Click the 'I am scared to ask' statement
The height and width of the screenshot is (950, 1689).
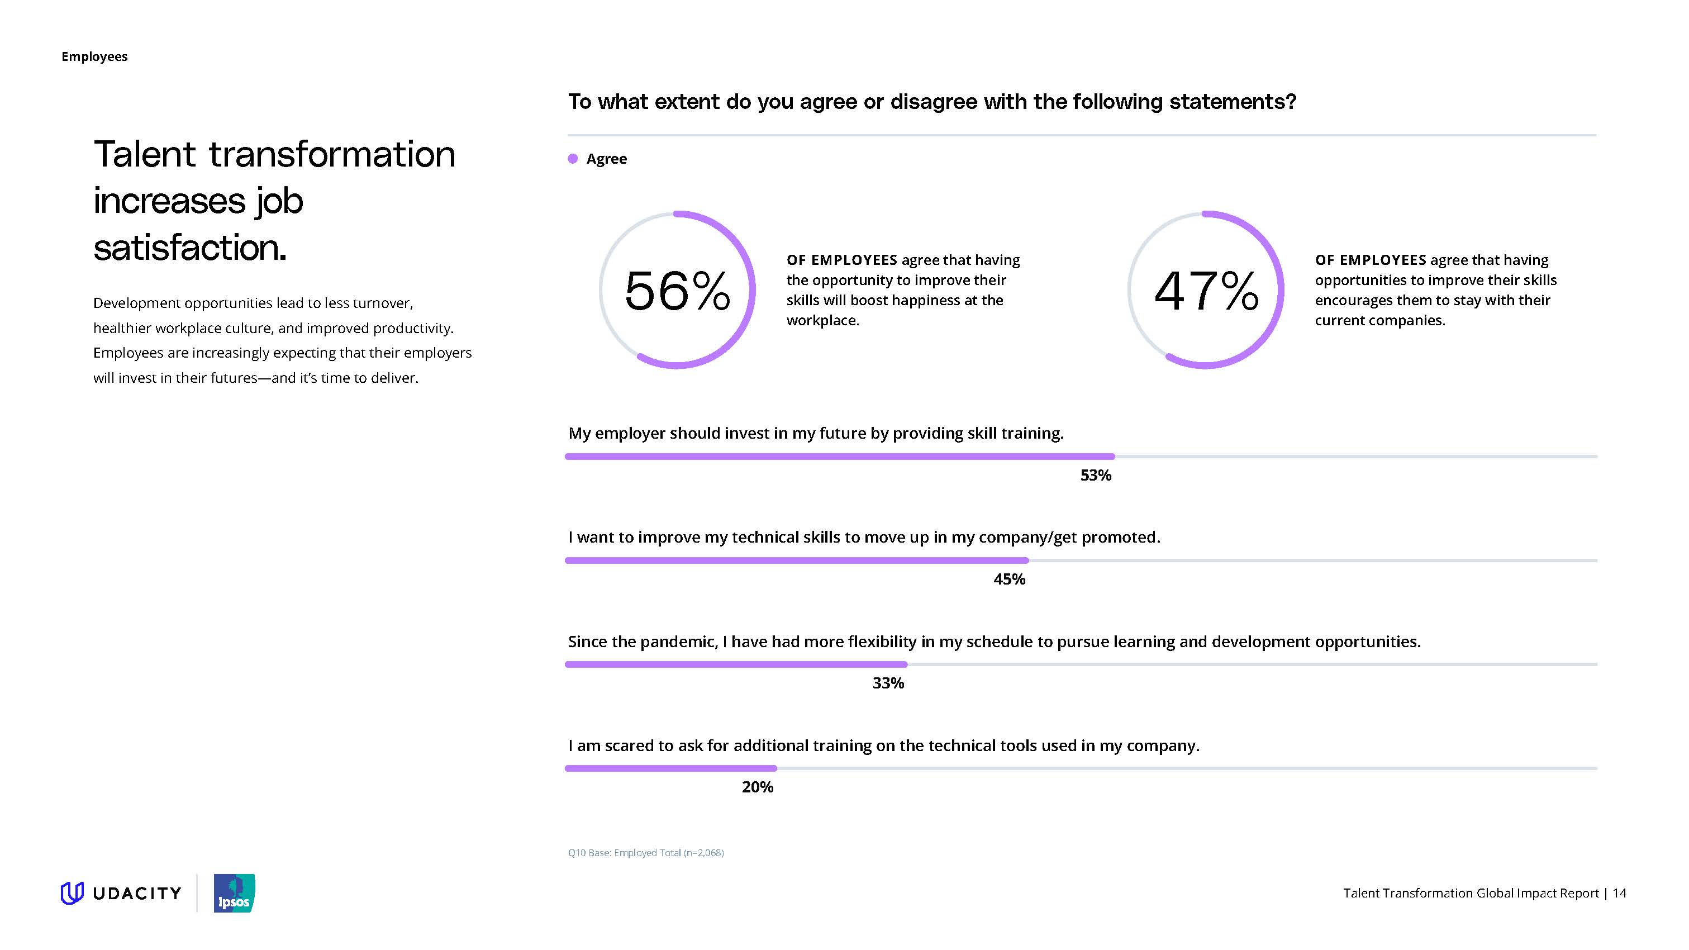(x=883, y=745)
